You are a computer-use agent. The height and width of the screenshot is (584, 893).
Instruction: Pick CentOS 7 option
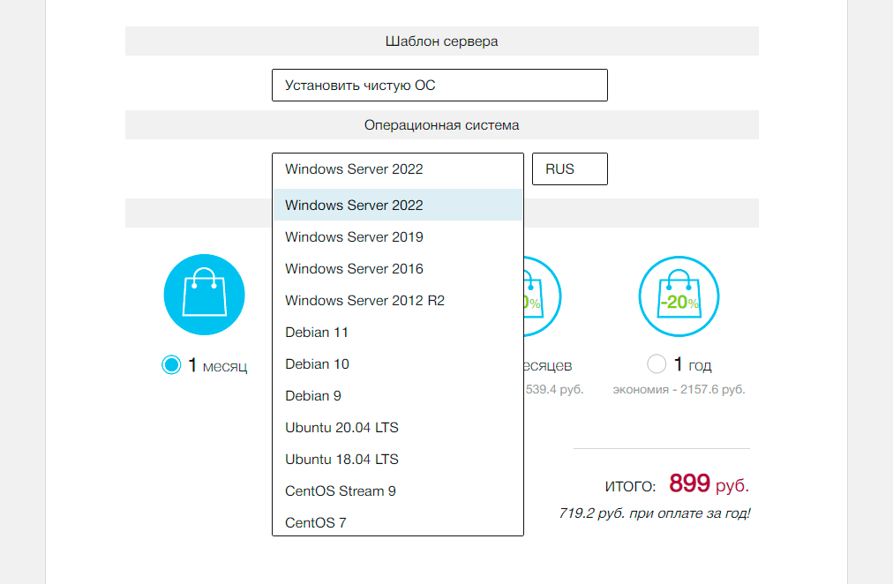(397, 522)
